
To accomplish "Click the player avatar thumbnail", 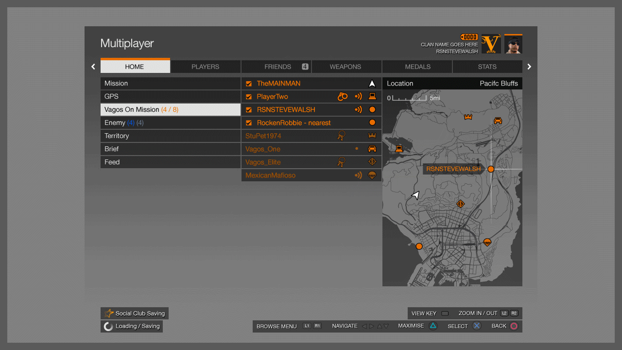I will (x=513, y=44).
